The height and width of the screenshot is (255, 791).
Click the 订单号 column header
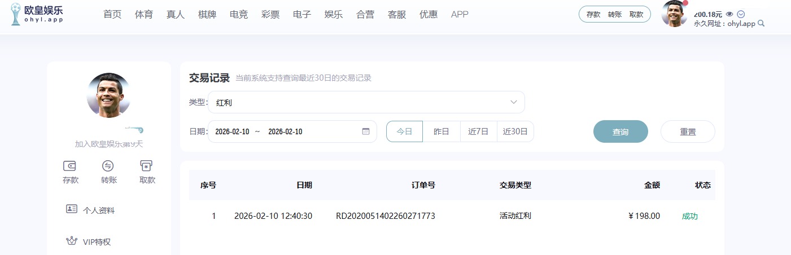pyautogui.click(x=423, y=185)
